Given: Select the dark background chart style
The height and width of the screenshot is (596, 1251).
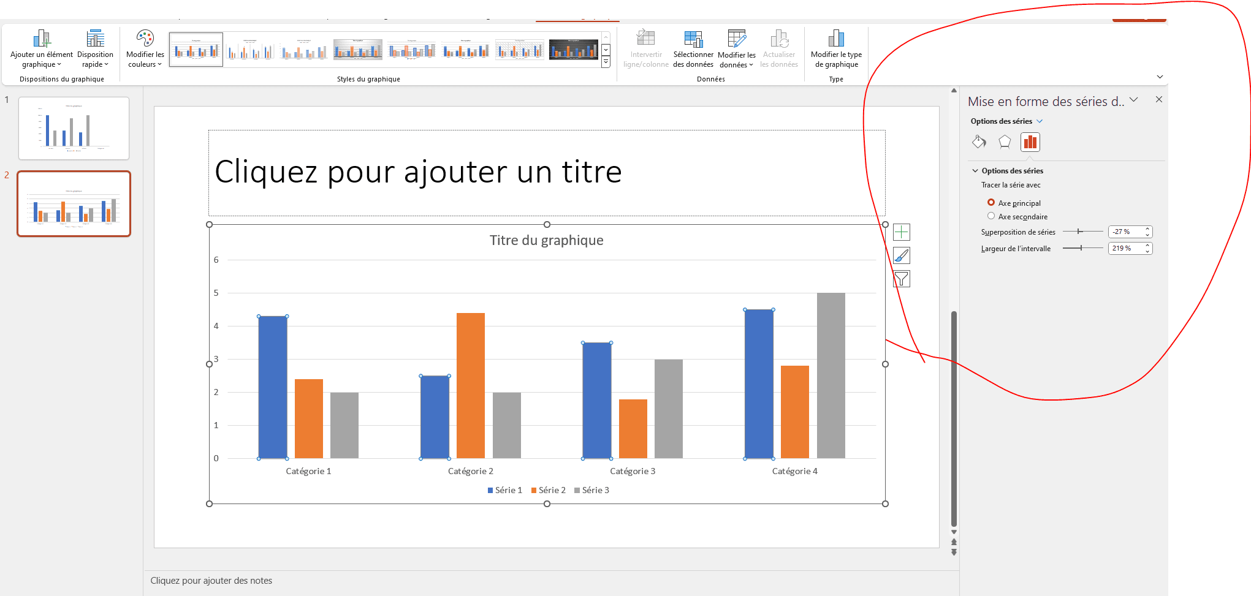Looking at the screenshot, I should pyautogui.click(x=573, y=50).
